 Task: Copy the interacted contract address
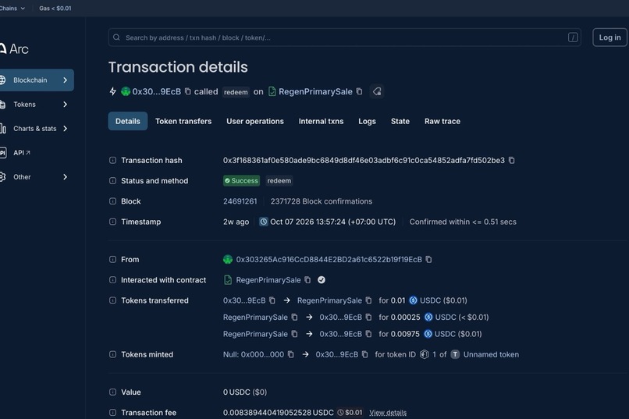pyautogui.click(x=307, y=280)
